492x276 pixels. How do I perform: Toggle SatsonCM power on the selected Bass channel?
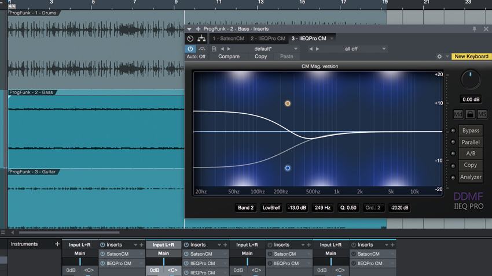point(186,254)
